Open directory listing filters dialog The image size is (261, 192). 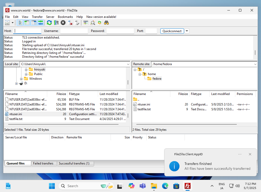click(x=86, y=23)
